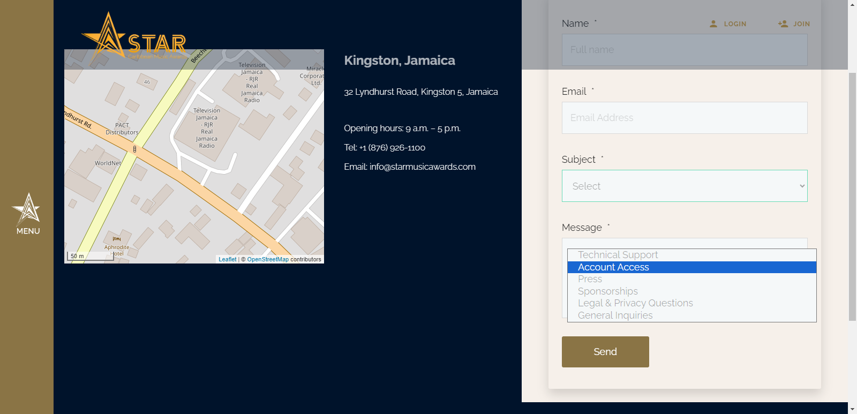Click the PACT Distributors map label
This screenshot has height=414, width=857.
pos(122,129)
